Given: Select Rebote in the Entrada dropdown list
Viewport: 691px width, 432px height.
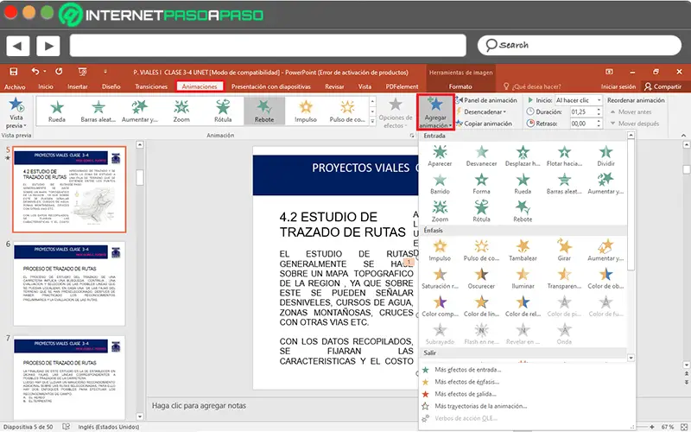Looking at the screenshot, I should pyautogui.click(x=523, y=211).
